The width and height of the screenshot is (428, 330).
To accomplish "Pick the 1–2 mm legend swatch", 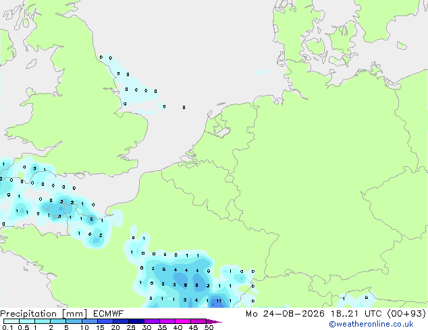I will [43, 321].
